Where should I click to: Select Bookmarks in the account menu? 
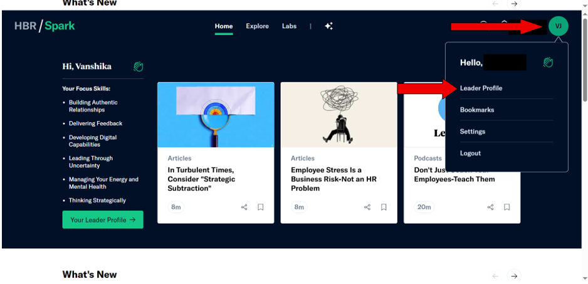click(x=476, y=110)
